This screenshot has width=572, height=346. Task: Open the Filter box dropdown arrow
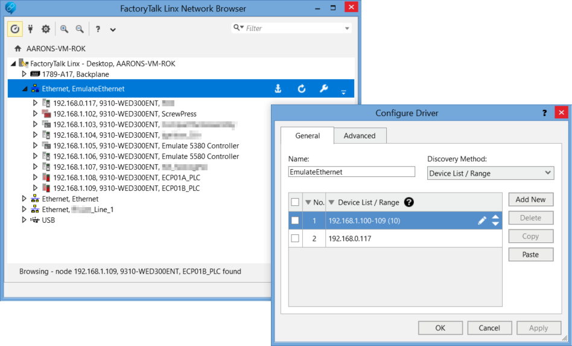(x=347, y=28)
